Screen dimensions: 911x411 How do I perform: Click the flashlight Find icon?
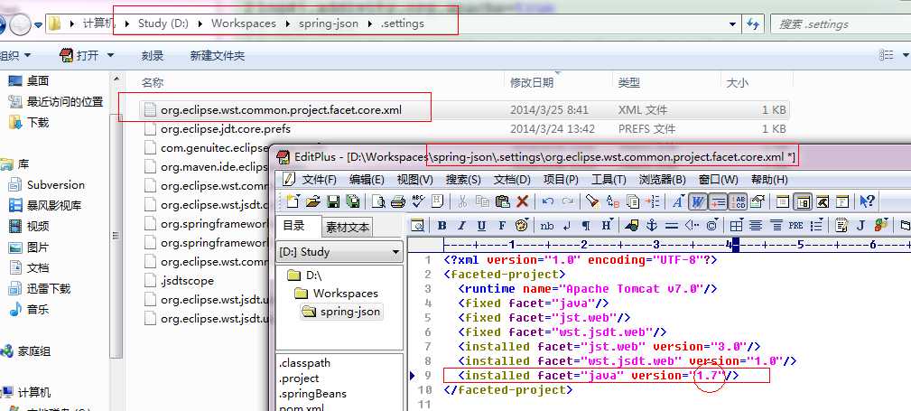click(x=592, y=201)
